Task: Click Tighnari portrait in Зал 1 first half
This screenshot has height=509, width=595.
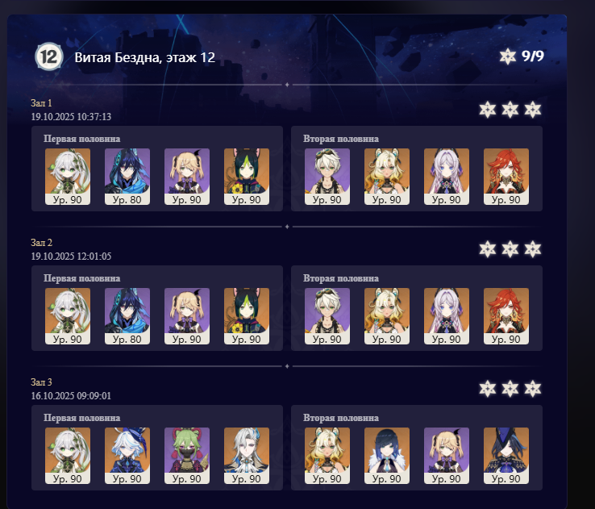Action: pos(247,177)
